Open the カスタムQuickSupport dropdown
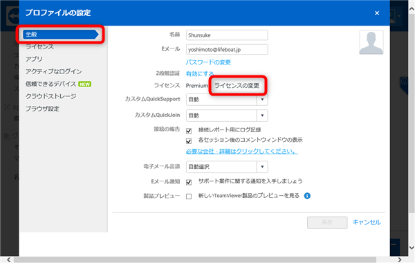Image resolution: width=415 pixels, height=263 pixels. point(227,100)
